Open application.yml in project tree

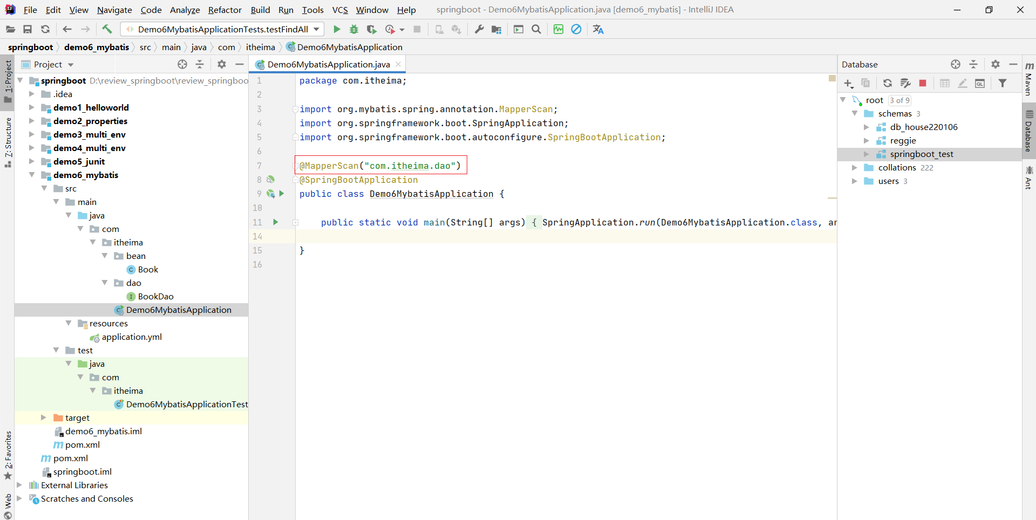pos(132,337)
